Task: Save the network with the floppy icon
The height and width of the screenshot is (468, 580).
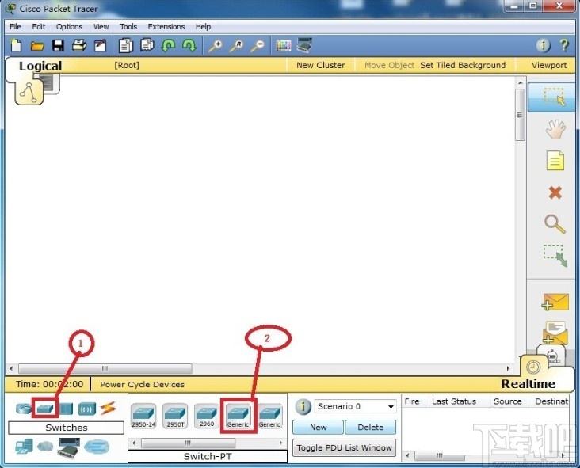Action: pyautogui.click(x=58, y=45)
